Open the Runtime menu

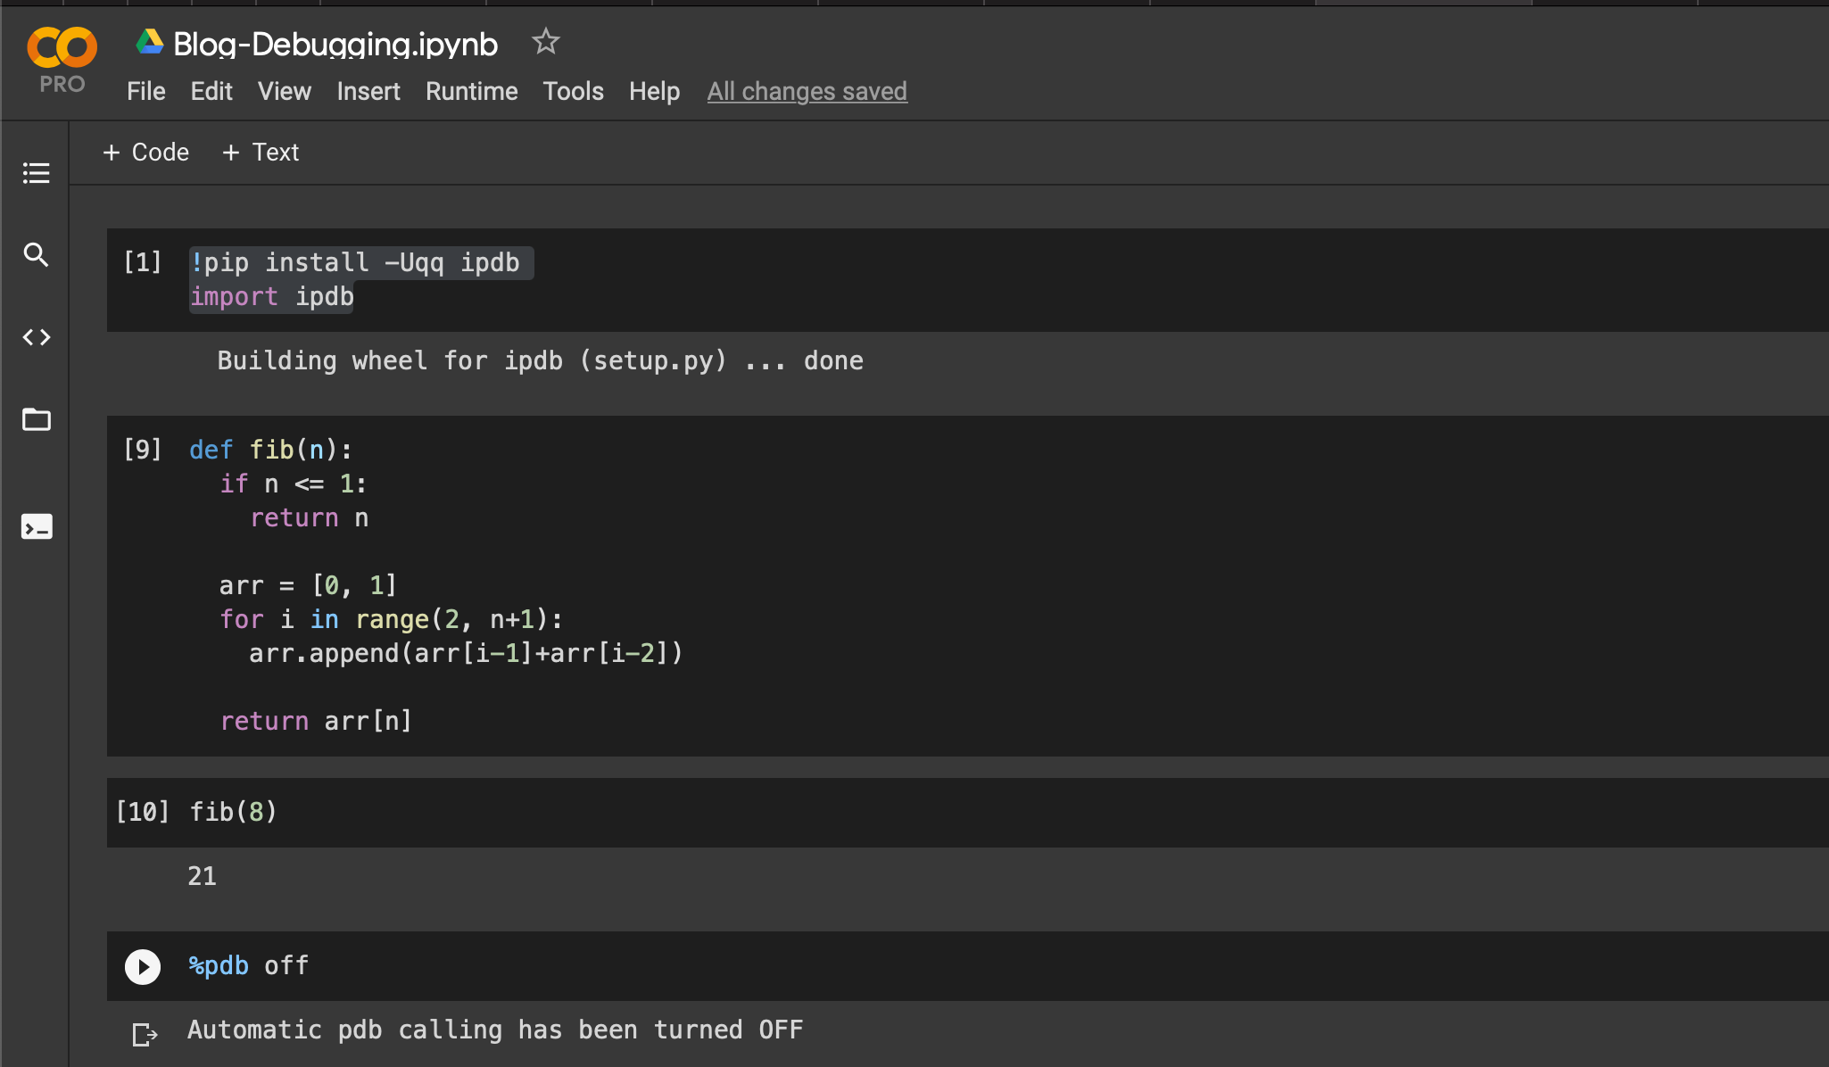(470, 90)
